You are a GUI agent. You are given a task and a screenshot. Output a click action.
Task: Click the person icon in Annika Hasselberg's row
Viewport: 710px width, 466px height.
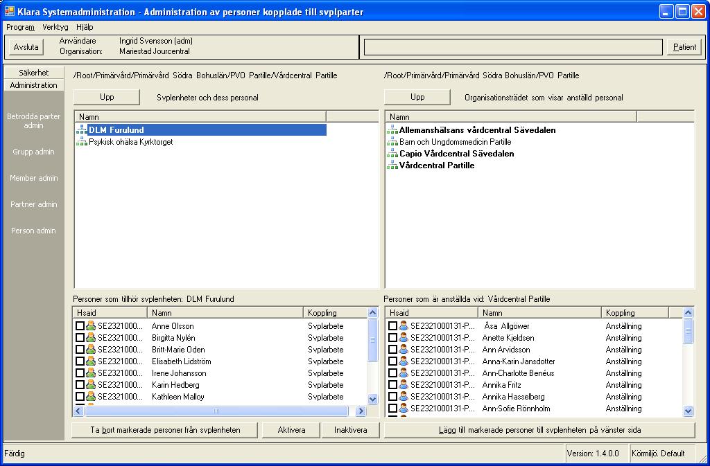[404, 396]
